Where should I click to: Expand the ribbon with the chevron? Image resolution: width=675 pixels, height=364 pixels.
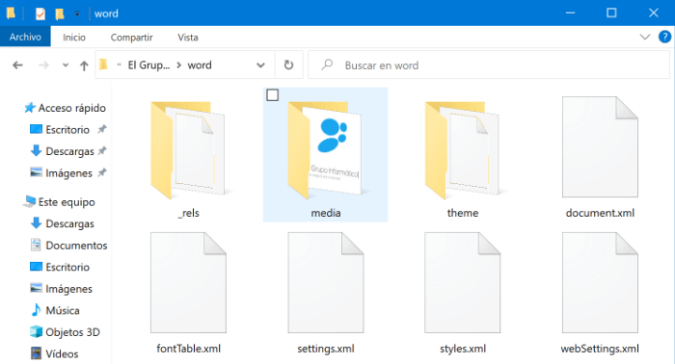click(x=645, y=37)
